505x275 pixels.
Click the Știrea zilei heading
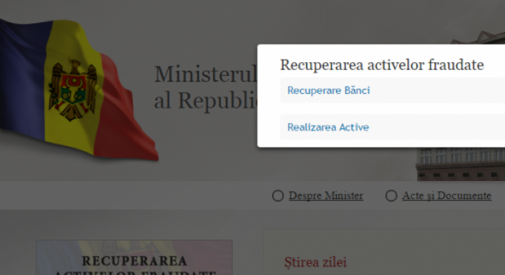click(x=315, y=263)
